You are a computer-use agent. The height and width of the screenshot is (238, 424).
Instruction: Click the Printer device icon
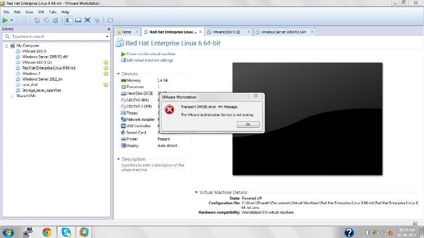tap(123, 139)
